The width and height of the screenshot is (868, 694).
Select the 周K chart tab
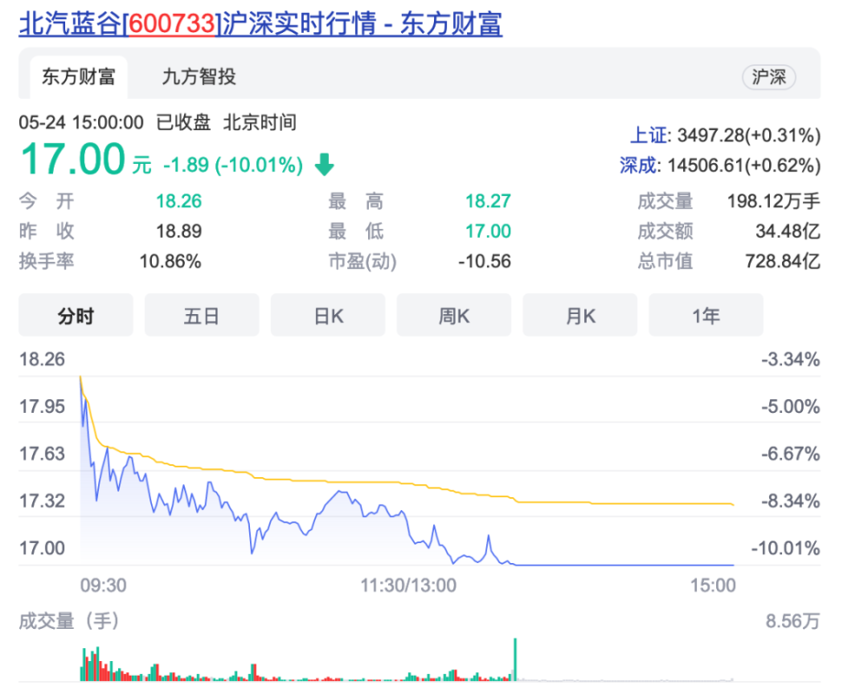click(454, 316)
